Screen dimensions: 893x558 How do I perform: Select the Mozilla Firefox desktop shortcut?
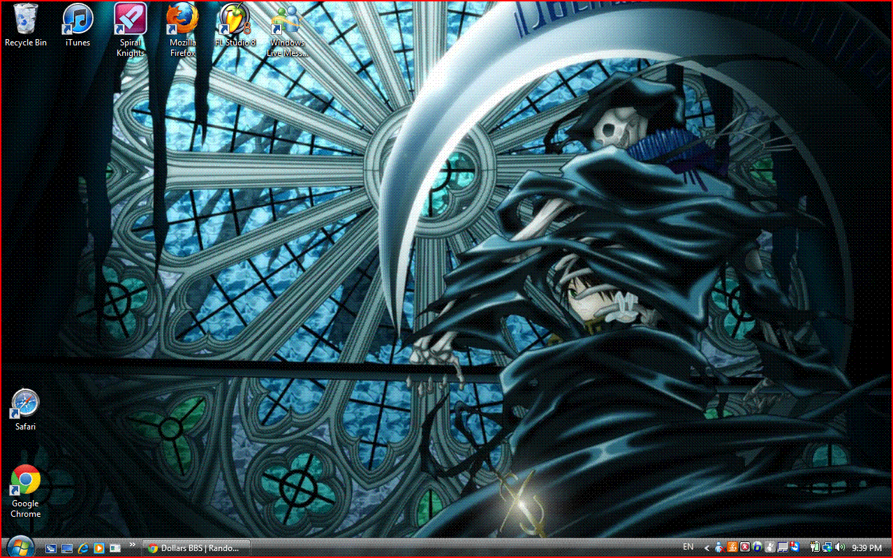[x=182, y=30]
